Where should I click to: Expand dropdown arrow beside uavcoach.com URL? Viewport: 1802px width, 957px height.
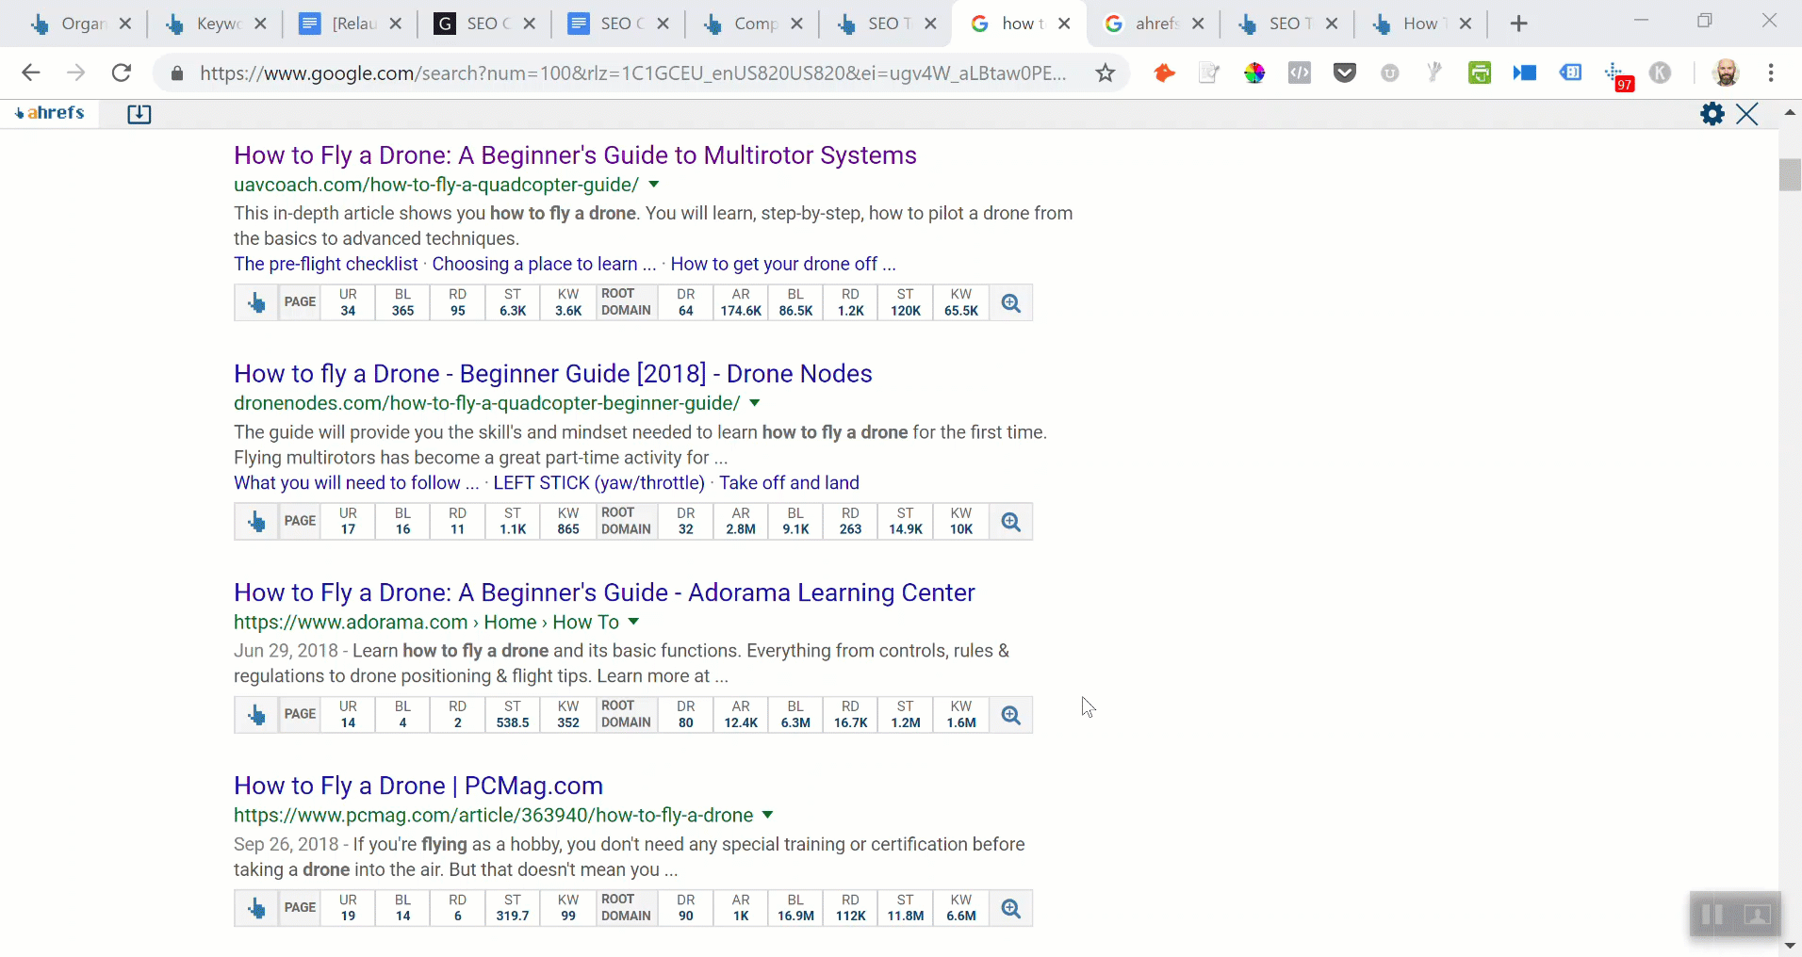coord(654,185)
